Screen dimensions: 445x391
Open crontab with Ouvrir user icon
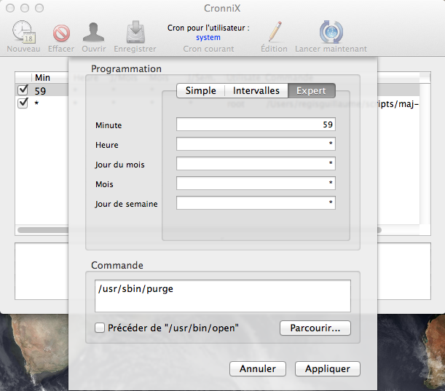click(94, 32)
